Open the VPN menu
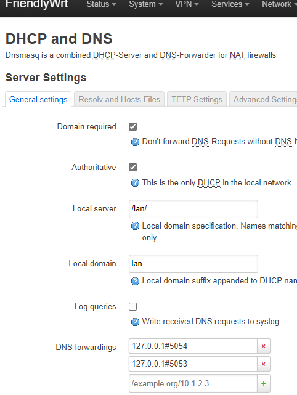This screenshot has width=297, height=395. (187, 4)
